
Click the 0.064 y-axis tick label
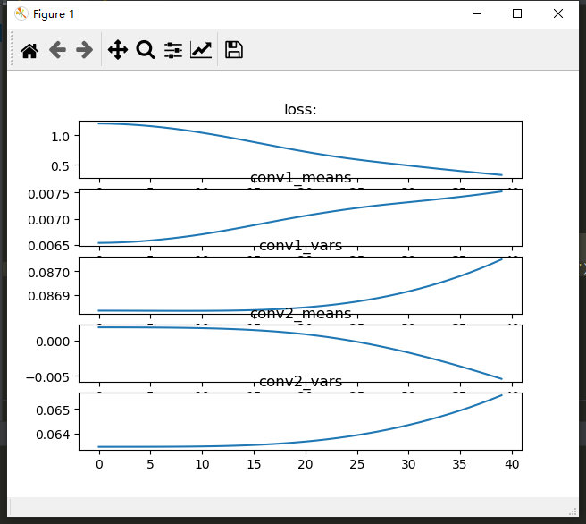click(x=53, y=435)
